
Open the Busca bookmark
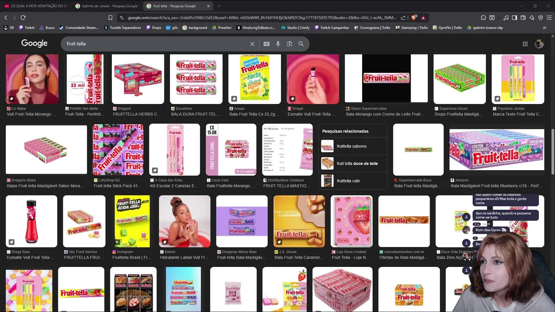(x=47, y=28)
